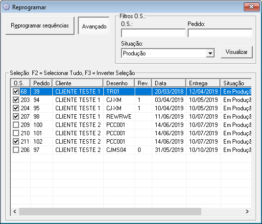This screenshot has width=262, height=224.
Task: Select the row with drawing REWRWE
Action: [x=131, y=117]
